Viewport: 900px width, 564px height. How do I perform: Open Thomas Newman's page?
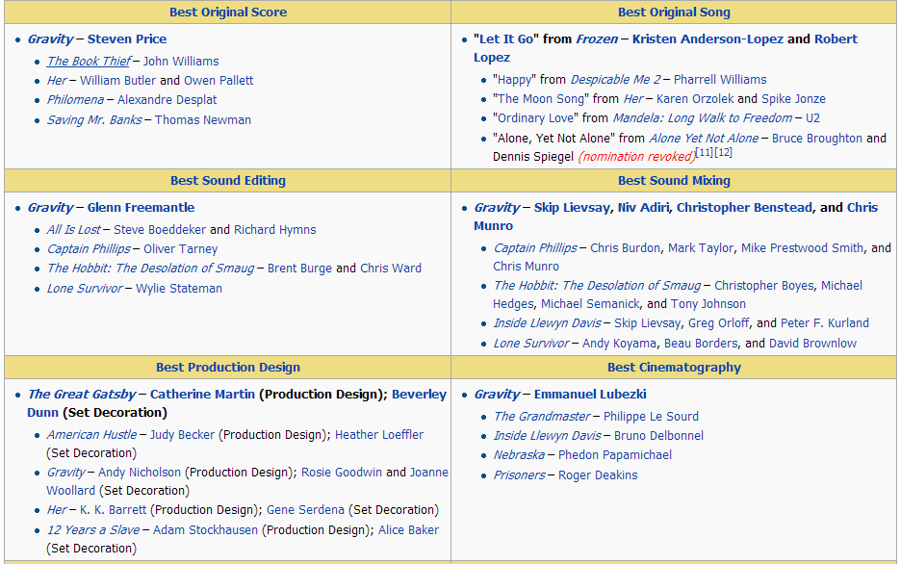(202, 120)
